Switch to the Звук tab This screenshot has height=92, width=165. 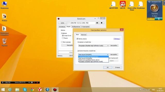[x=77, y=34]
